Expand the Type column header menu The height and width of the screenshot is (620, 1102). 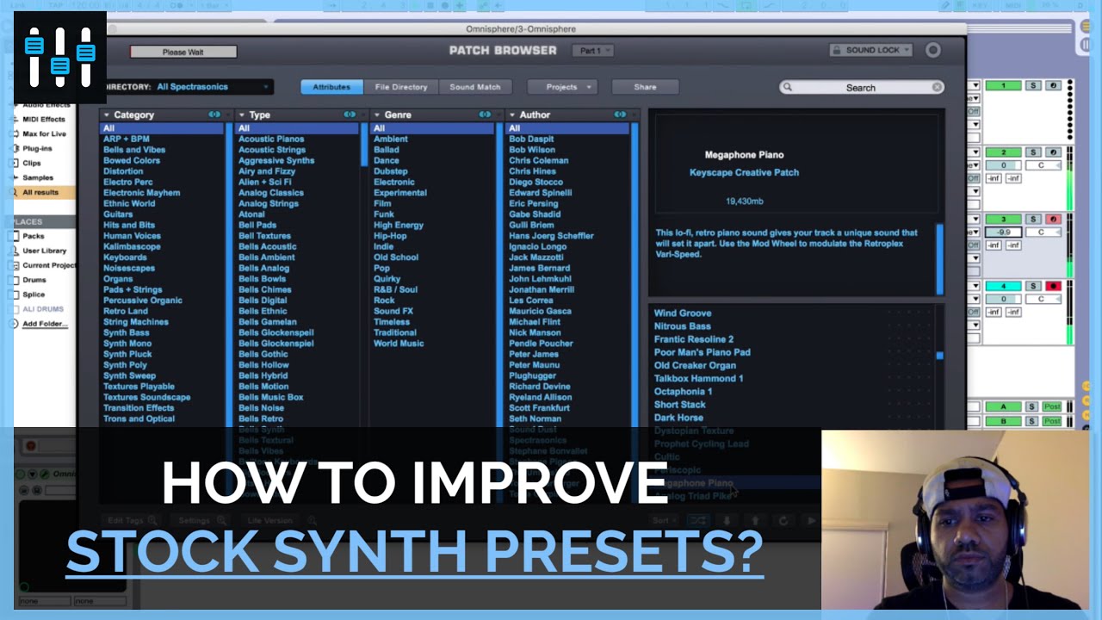click(x=242, y=115)
